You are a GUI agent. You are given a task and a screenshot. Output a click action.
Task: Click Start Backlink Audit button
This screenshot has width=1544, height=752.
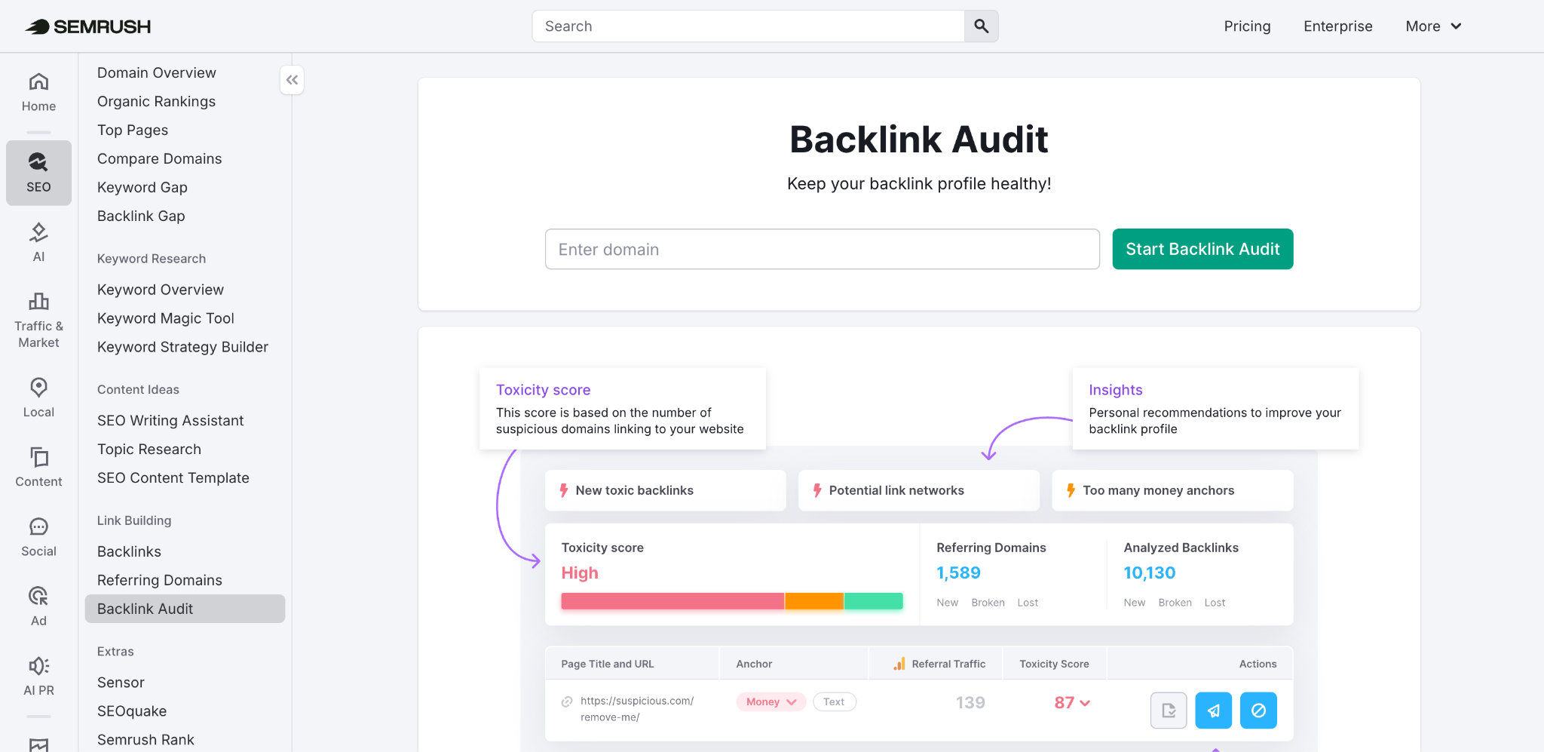pos(1202,249)
